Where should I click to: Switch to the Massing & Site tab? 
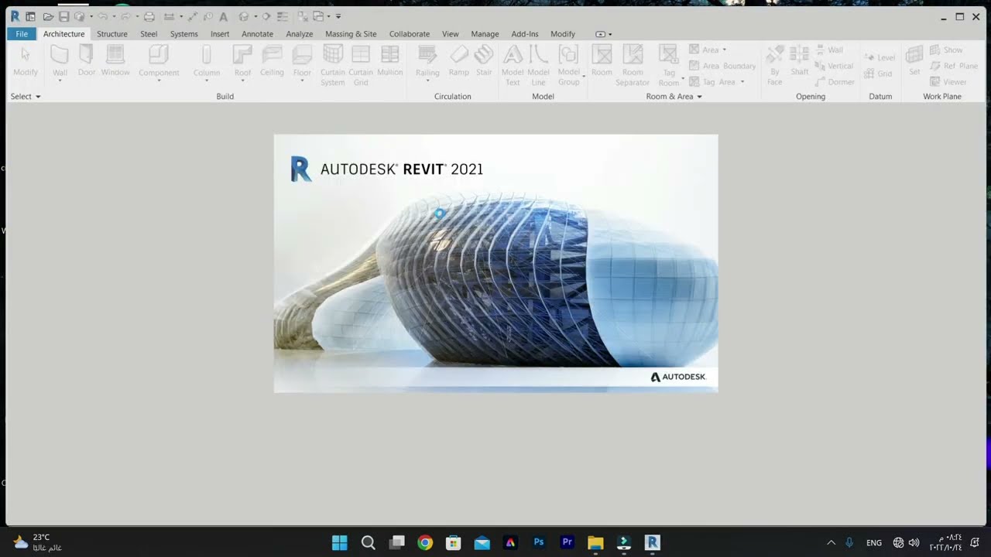(x=351, y=34)
